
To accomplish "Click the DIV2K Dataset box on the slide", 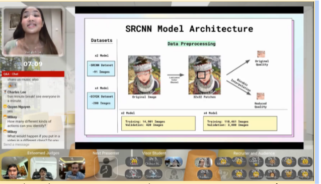I will coord(101,100).
